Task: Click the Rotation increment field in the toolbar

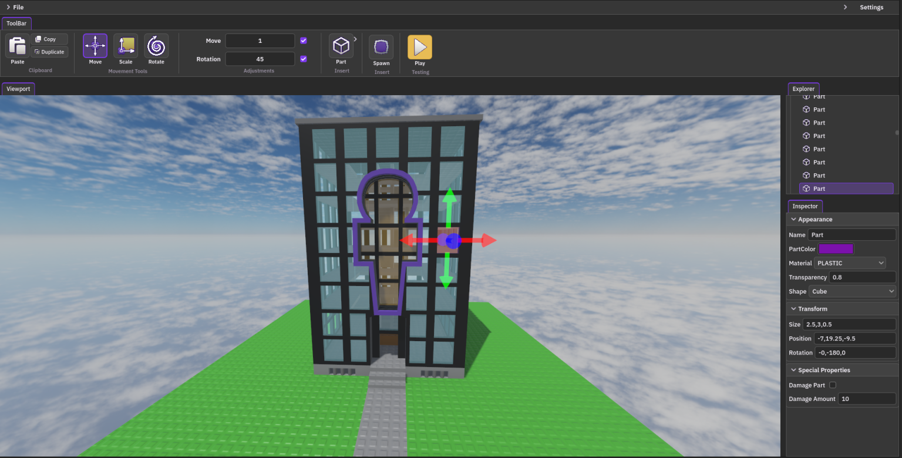Action: pyautogui.click(x=260, y=59)
